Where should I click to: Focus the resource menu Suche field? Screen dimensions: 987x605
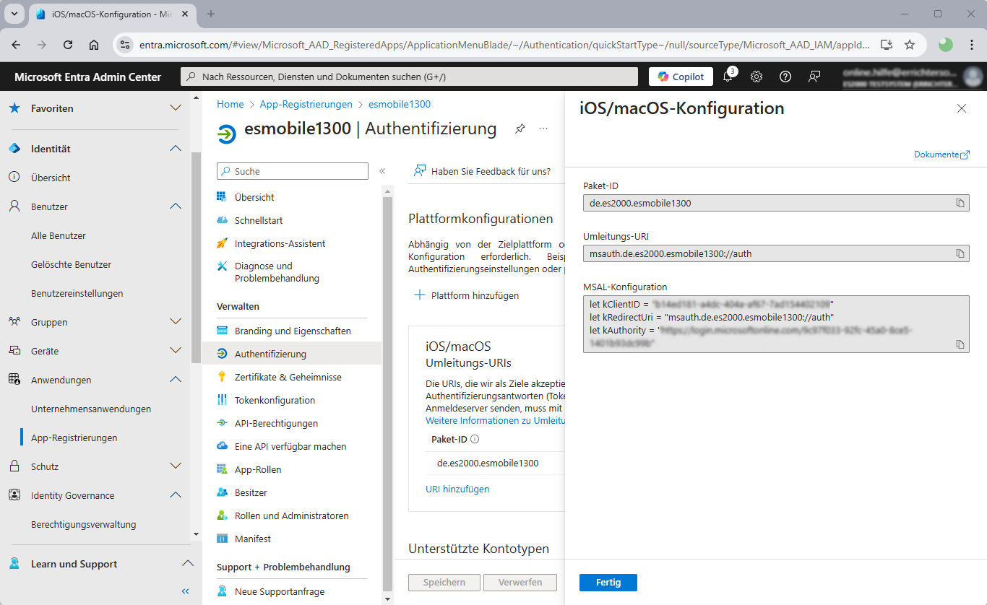pyautogui.click(x=293, y=171)
